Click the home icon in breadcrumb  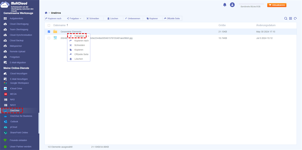pyautogui.click(x=46, y=13)
